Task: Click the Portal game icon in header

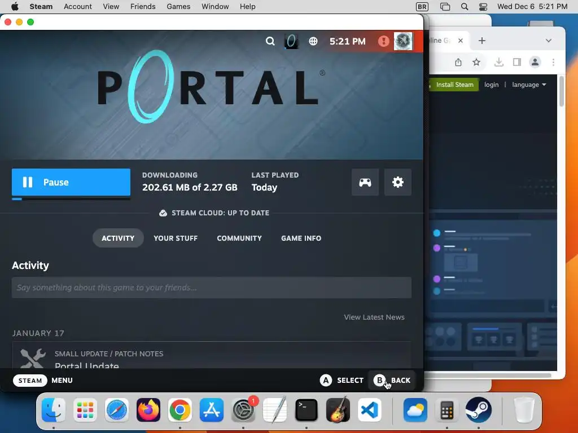Action: (291, 41)
